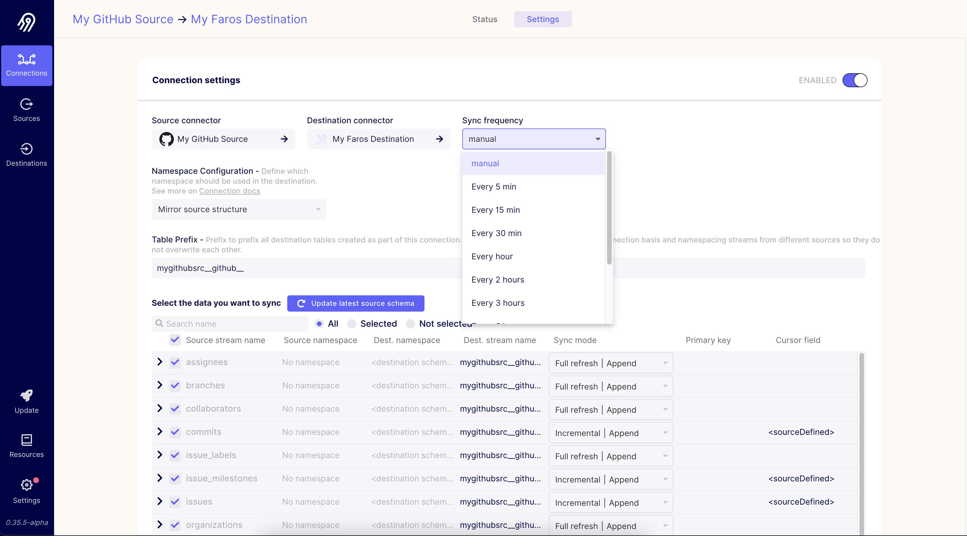Go to Sources page
967x536 pixels.
click(x=26, y=110)
